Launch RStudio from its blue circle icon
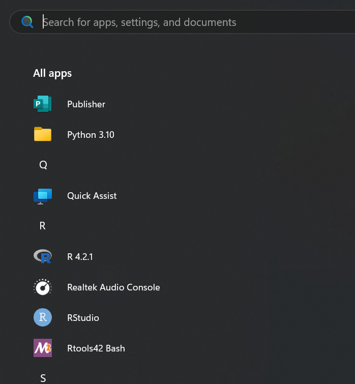Viewport: 355px width, 384px height. click(43, 317)
